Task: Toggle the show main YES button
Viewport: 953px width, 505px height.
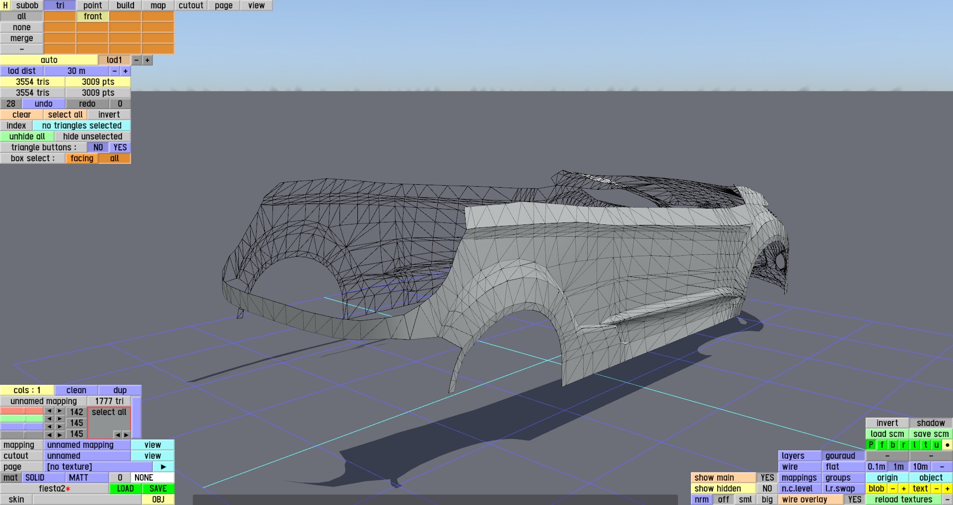Action: 767,478
